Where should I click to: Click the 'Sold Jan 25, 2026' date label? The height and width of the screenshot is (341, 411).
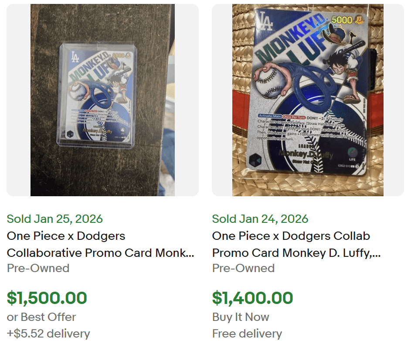(x=54, y=218)
